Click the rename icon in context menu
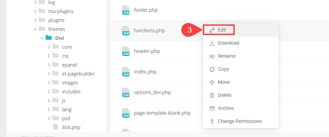The image size is (329, 137). pos(212,56)
